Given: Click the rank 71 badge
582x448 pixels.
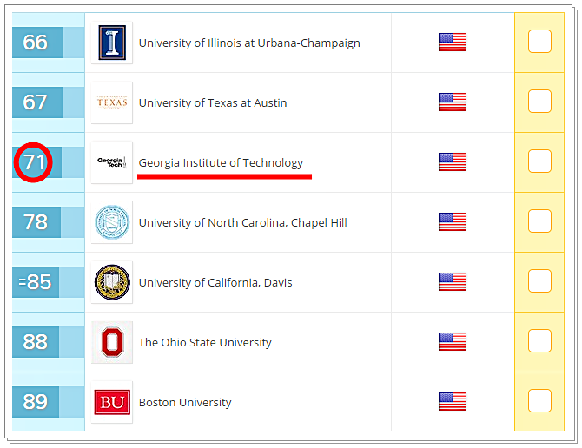Looking at the screenshot, I should coord(36,162).
